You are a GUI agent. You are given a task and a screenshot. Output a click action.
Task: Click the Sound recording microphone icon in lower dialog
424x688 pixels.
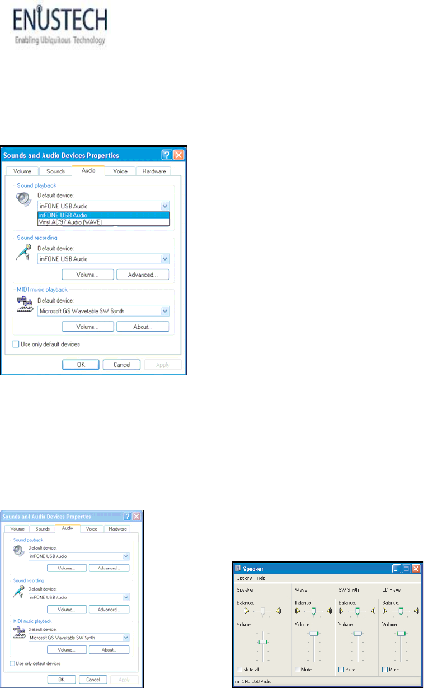[x=18, y=592]
